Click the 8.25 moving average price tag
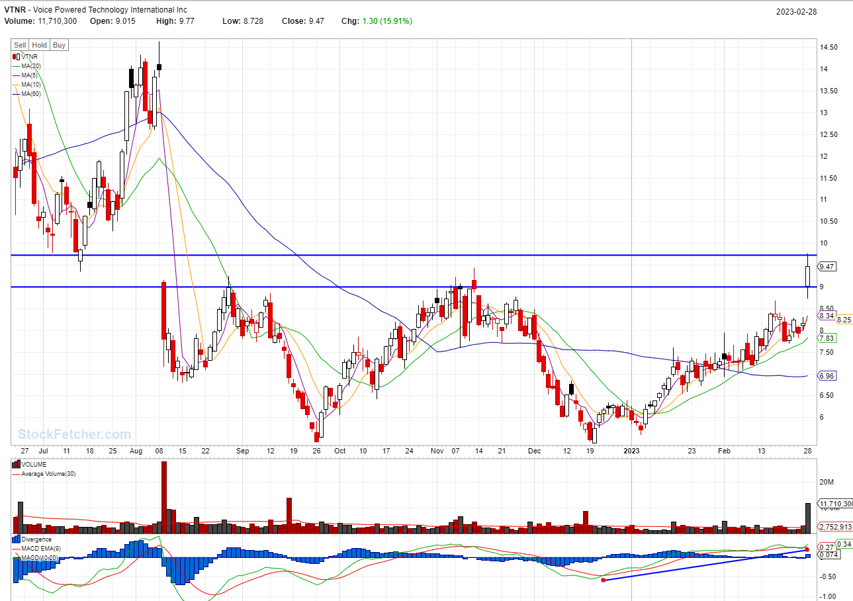This screenshot has width=853, height=601. [x=844, y=320]
